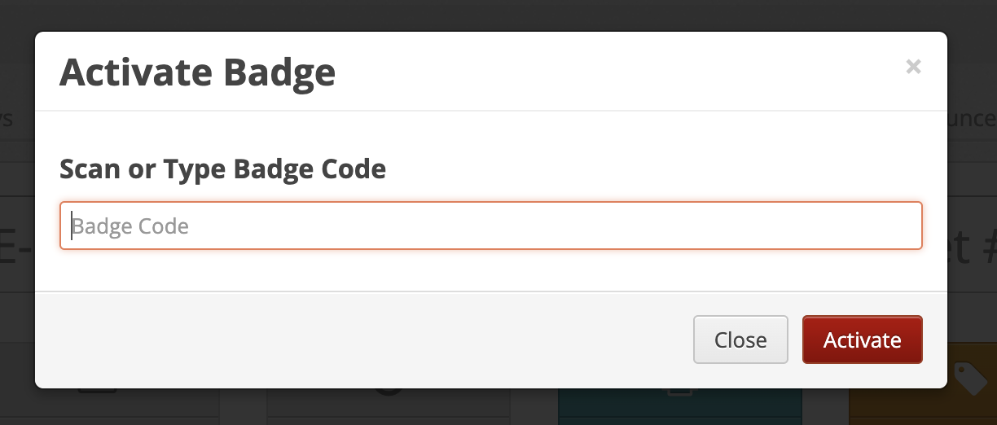Click the "Scan or Type Badge Code" label
The width and height of the screenshot is (997, 425).
[222, 169]
